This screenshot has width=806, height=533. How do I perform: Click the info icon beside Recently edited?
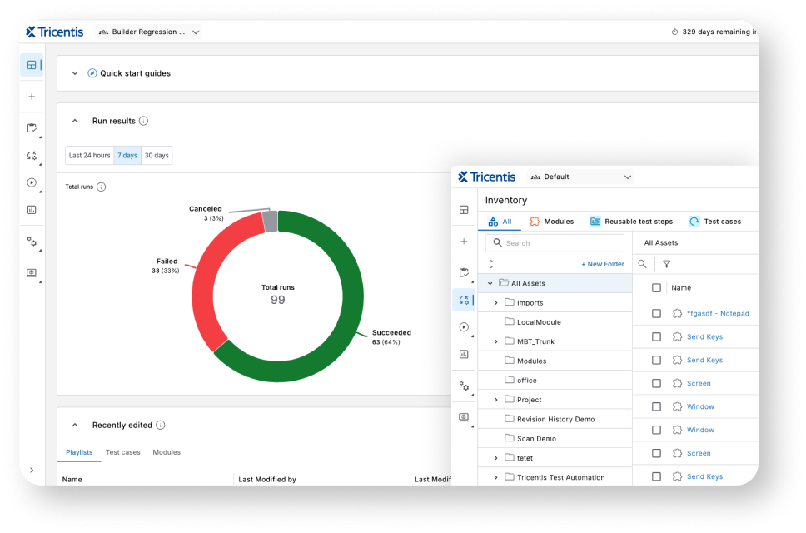[x=161, y=425]
